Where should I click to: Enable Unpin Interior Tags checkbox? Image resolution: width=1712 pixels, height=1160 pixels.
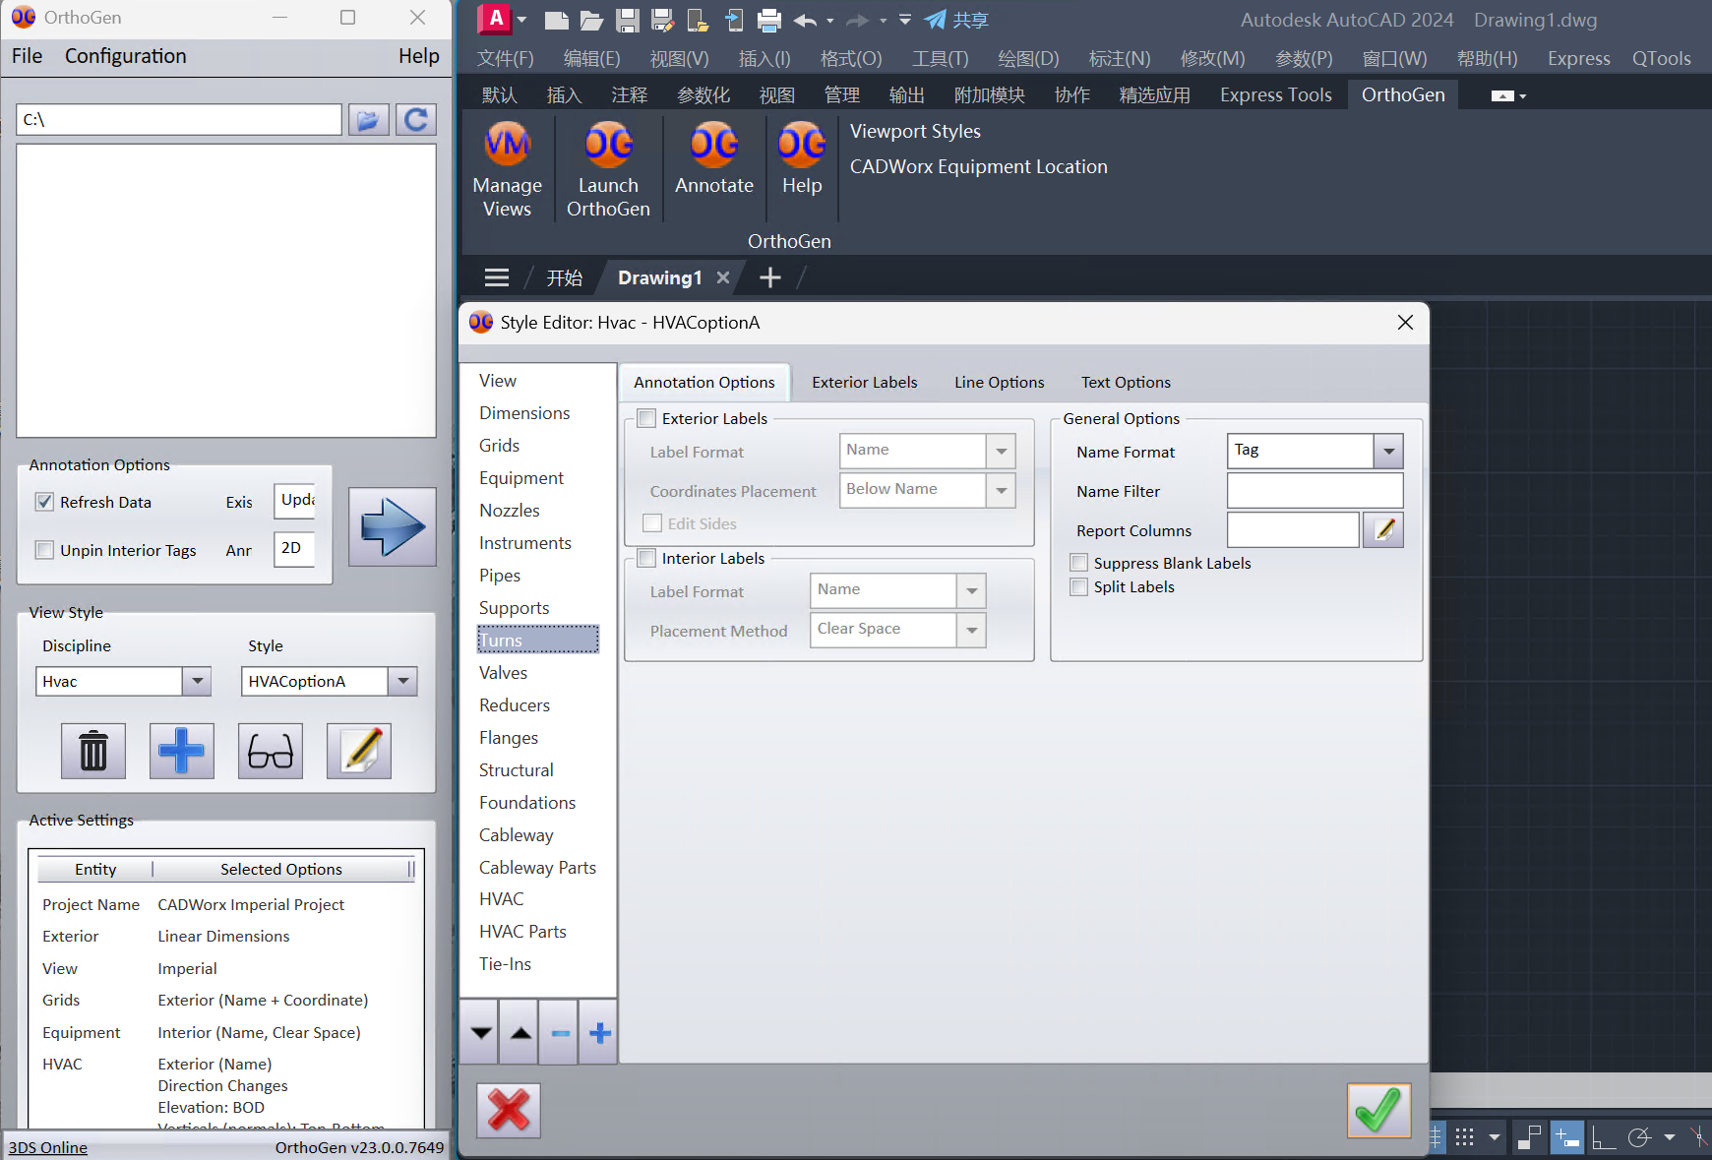coord(44,550)
